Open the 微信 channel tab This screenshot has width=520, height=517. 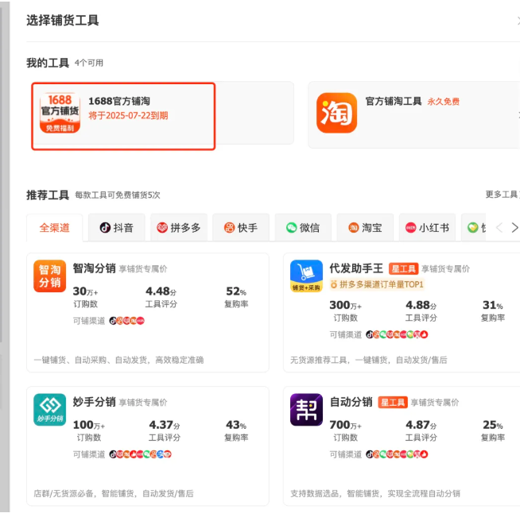point(303,228)
